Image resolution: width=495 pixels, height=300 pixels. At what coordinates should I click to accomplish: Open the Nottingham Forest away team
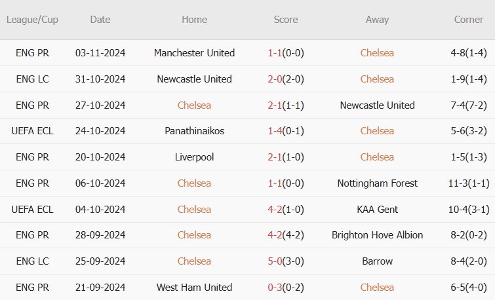(377, 183)
